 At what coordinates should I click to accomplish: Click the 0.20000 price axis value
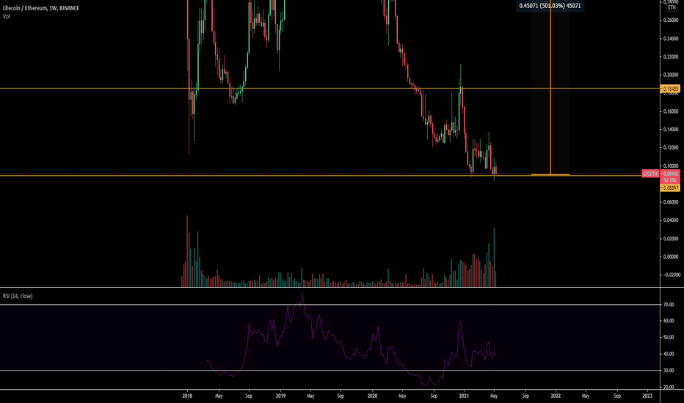671,75
